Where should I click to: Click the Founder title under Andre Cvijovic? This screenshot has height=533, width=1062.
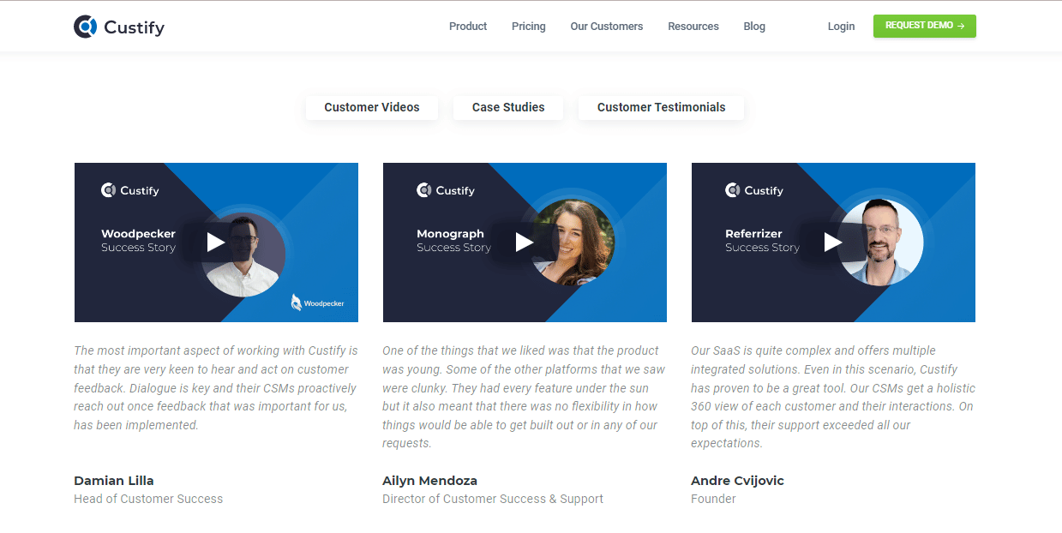(713, 499)
